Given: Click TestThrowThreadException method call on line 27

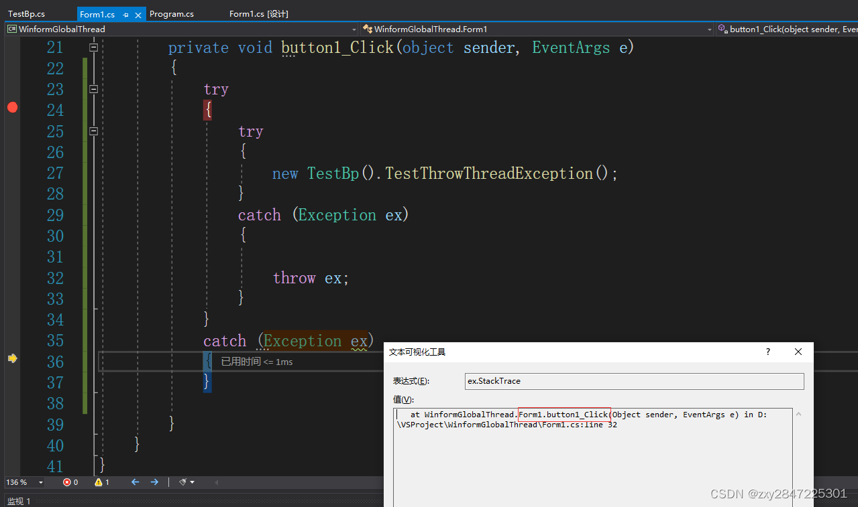Looking at the screenshot, I should (x=489, y=173).
